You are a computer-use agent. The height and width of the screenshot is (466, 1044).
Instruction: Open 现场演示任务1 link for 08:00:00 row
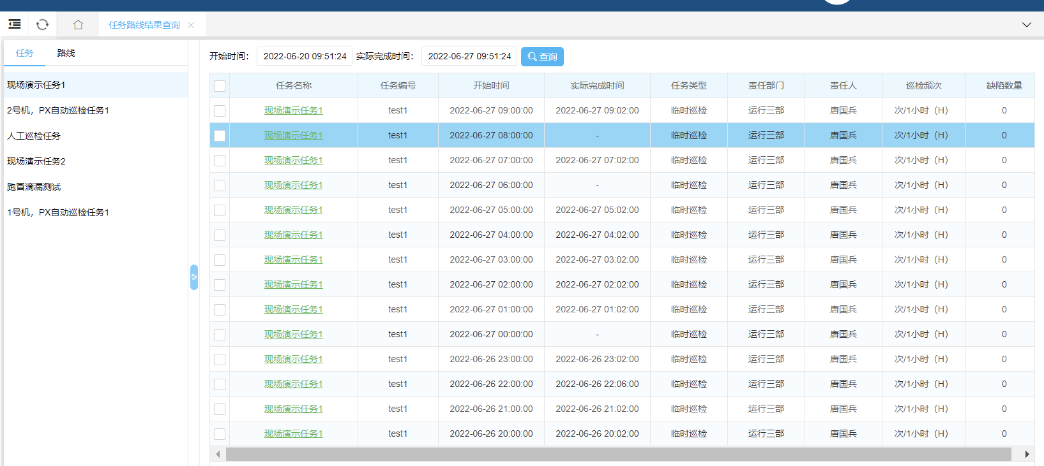[x=294, y=135]
